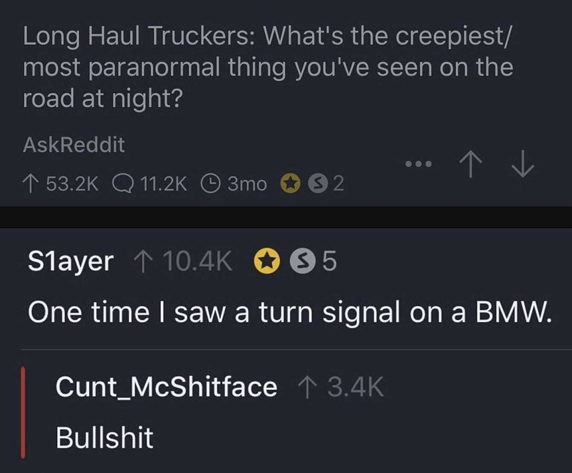Click the silver award on the post
Image resolution: width=572 pixels, height=473 pixels.
[x=319, y=184]
